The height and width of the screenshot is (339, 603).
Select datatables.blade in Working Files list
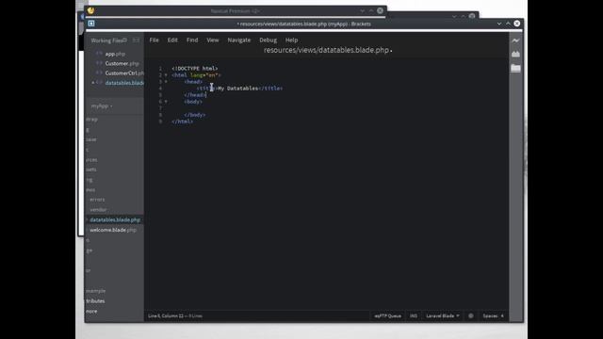(x=124, y=83)
